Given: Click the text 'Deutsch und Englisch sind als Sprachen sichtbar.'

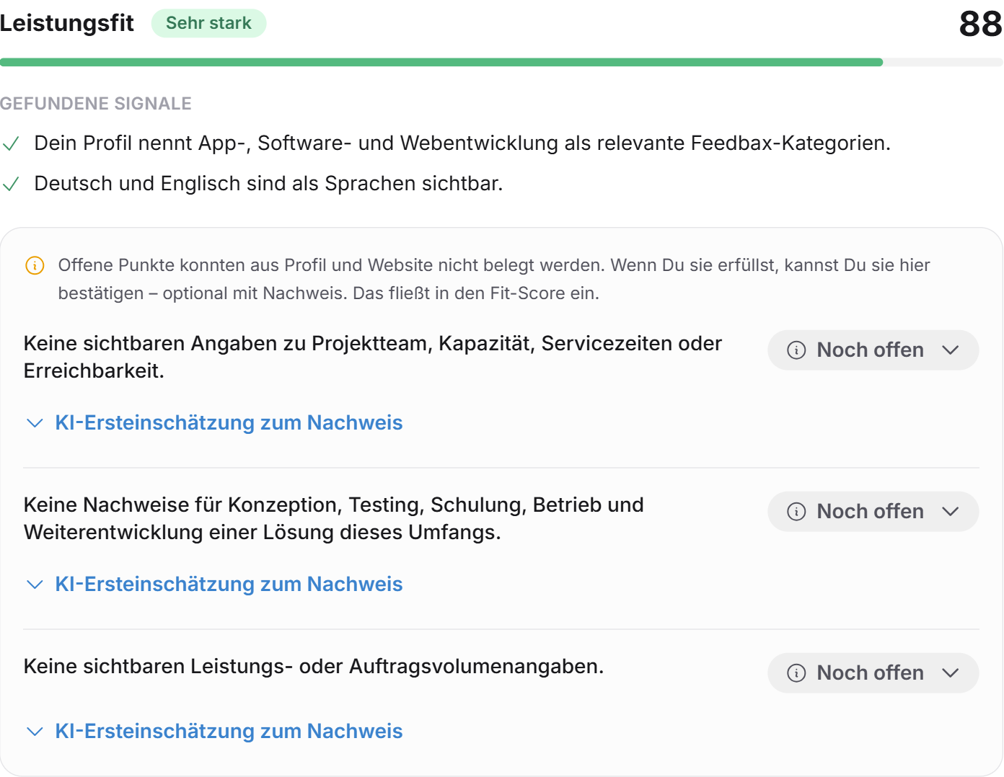Looking at the screenshot, I should pos(268,184).
